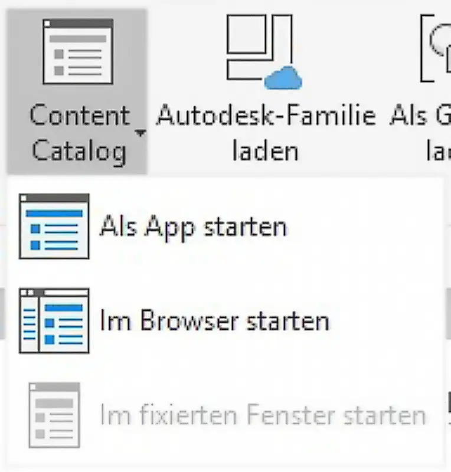The width and height of the screenshot is (451, 472).
Task: Click the 'Autodesk-Familie laden' label text
Action: click(x=266, y=132)
